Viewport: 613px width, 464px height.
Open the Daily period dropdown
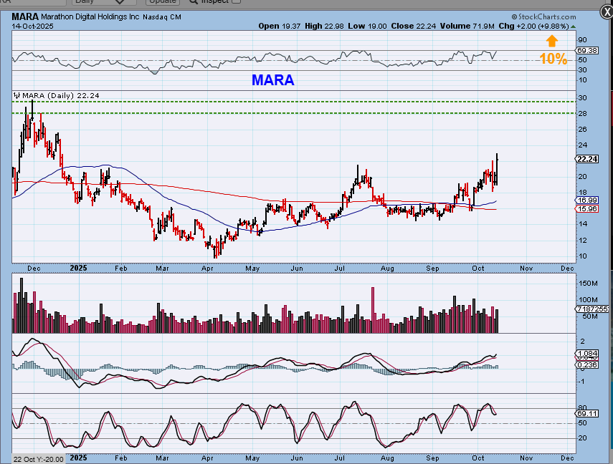coord(103,2)
